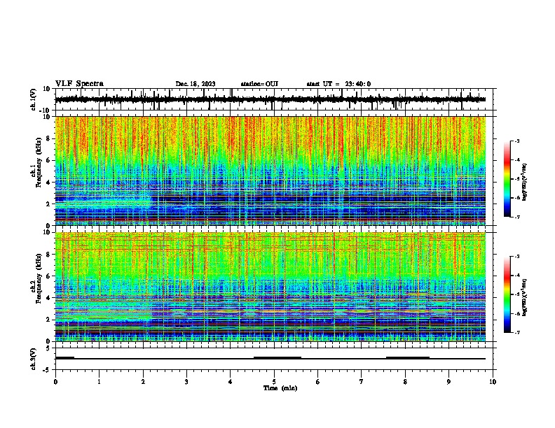Click time-axis tick label "7"
555x428 pixels.
point(362,382)
